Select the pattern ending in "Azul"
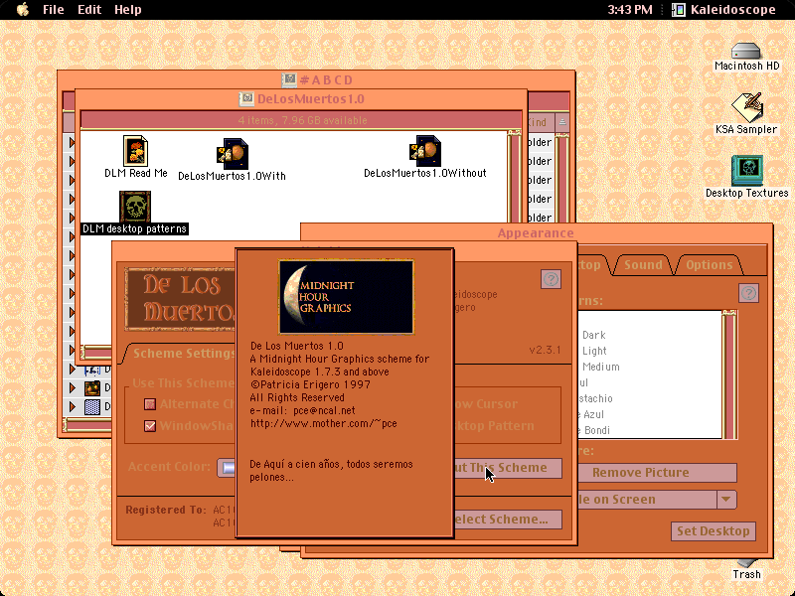This screenshot has height=596, width=795. pyautogui.click(x=591, y=414)
